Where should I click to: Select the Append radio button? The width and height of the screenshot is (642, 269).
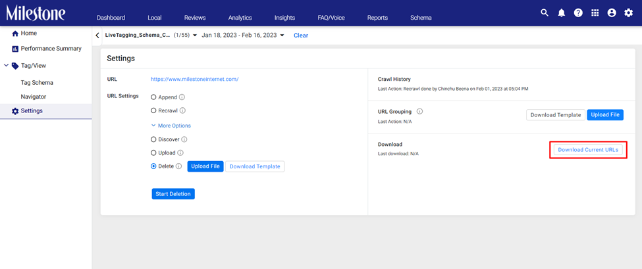[153, 97]
